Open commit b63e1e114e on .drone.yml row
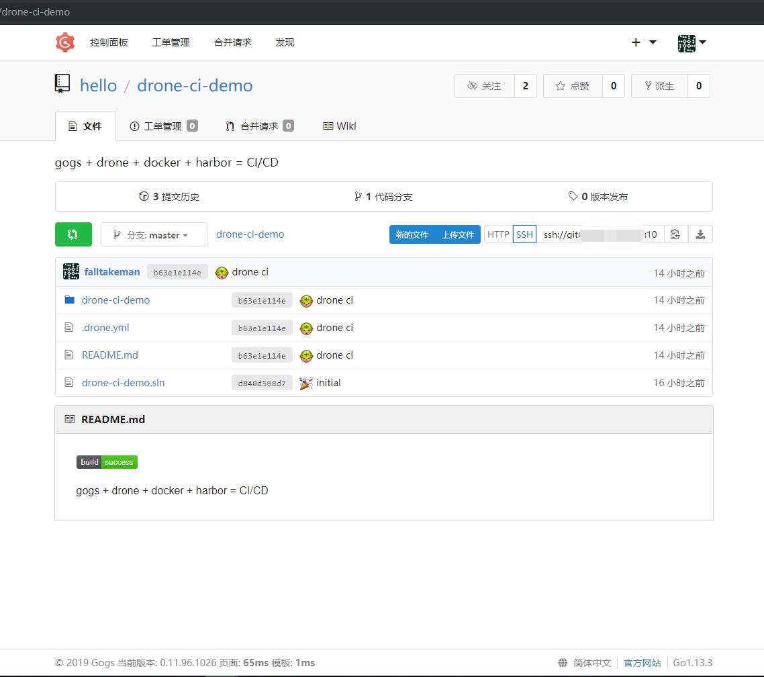Image resolution: width=764 pixels, height=677 pixels. tap(262, 328)
